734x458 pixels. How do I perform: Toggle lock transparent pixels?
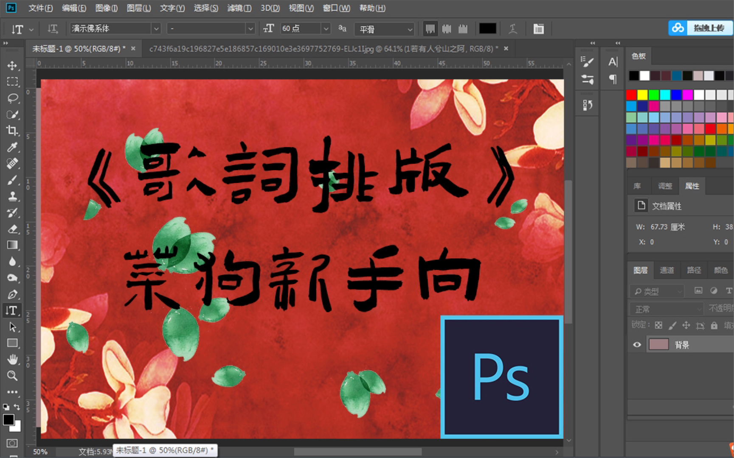point(658,325)
